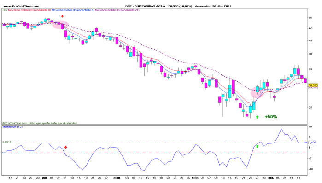Select the Momentum (10) indicator label
The height and width of the screenshot is (183, 322).
click(12, 127)
